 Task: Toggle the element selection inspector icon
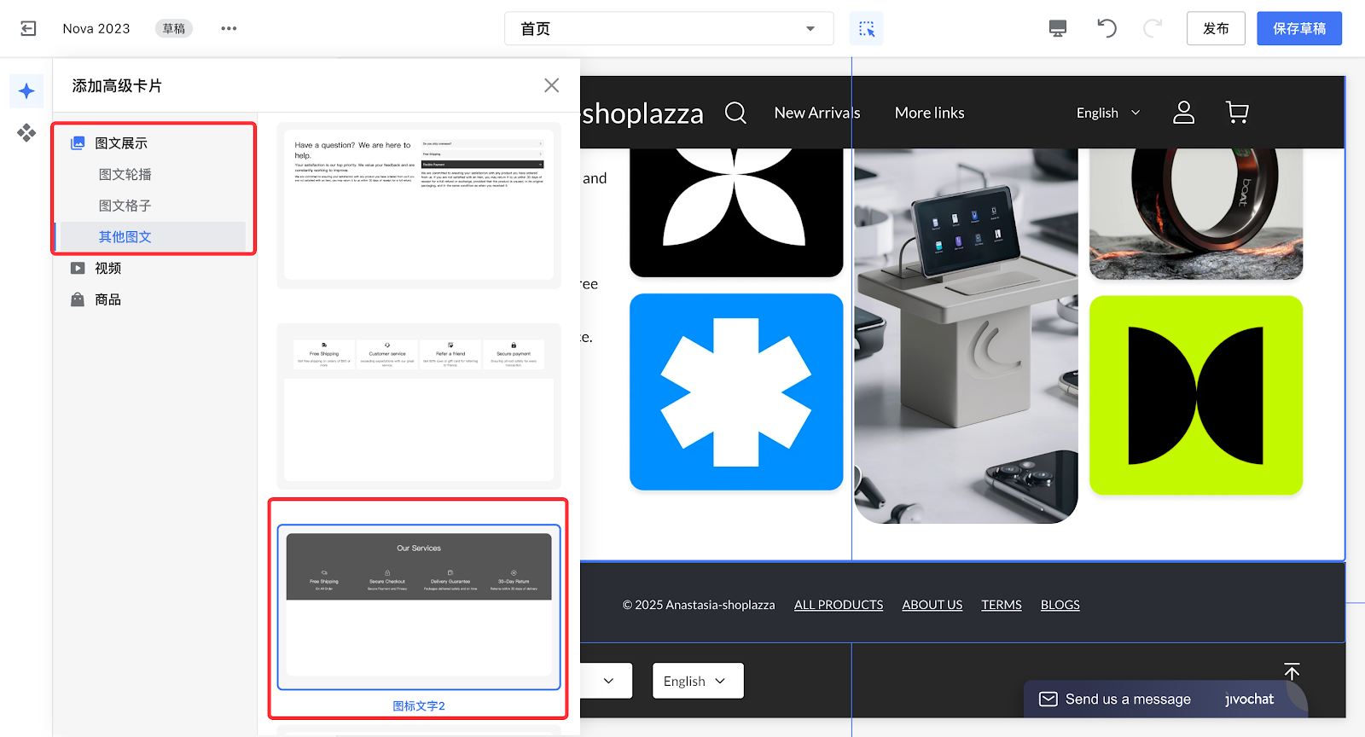(x=866, y=28)
